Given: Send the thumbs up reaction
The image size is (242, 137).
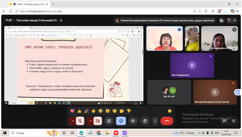Looking at the screenshot, I should 79,111.
